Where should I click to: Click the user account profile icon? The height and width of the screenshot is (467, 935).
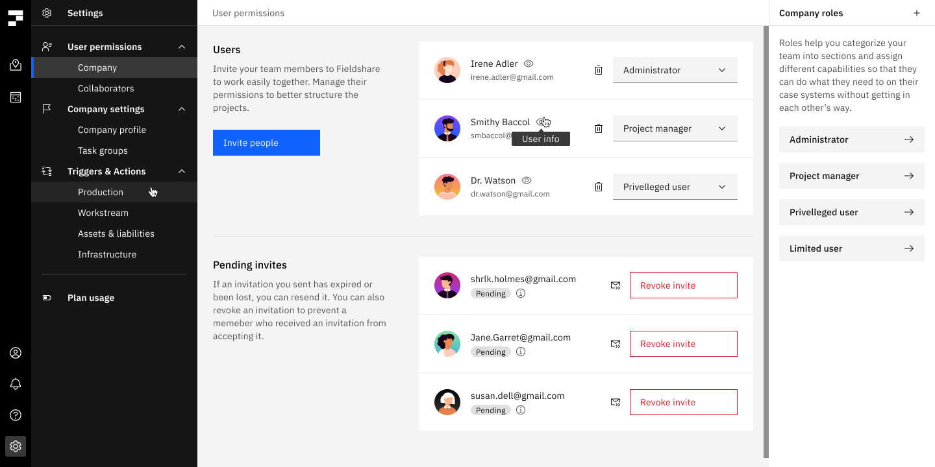[x=16, y=353]
